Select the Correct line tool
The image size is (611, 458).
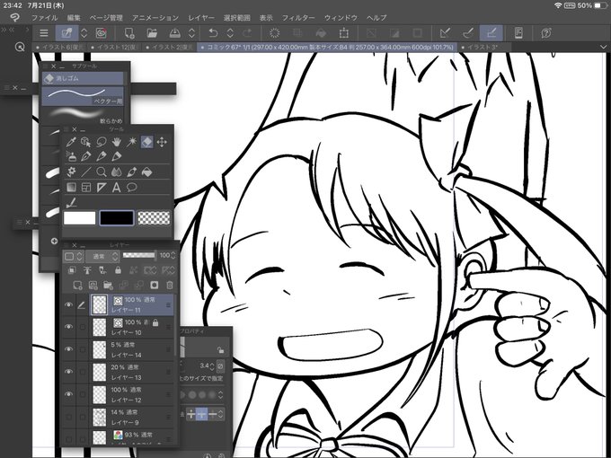[71, 202]
